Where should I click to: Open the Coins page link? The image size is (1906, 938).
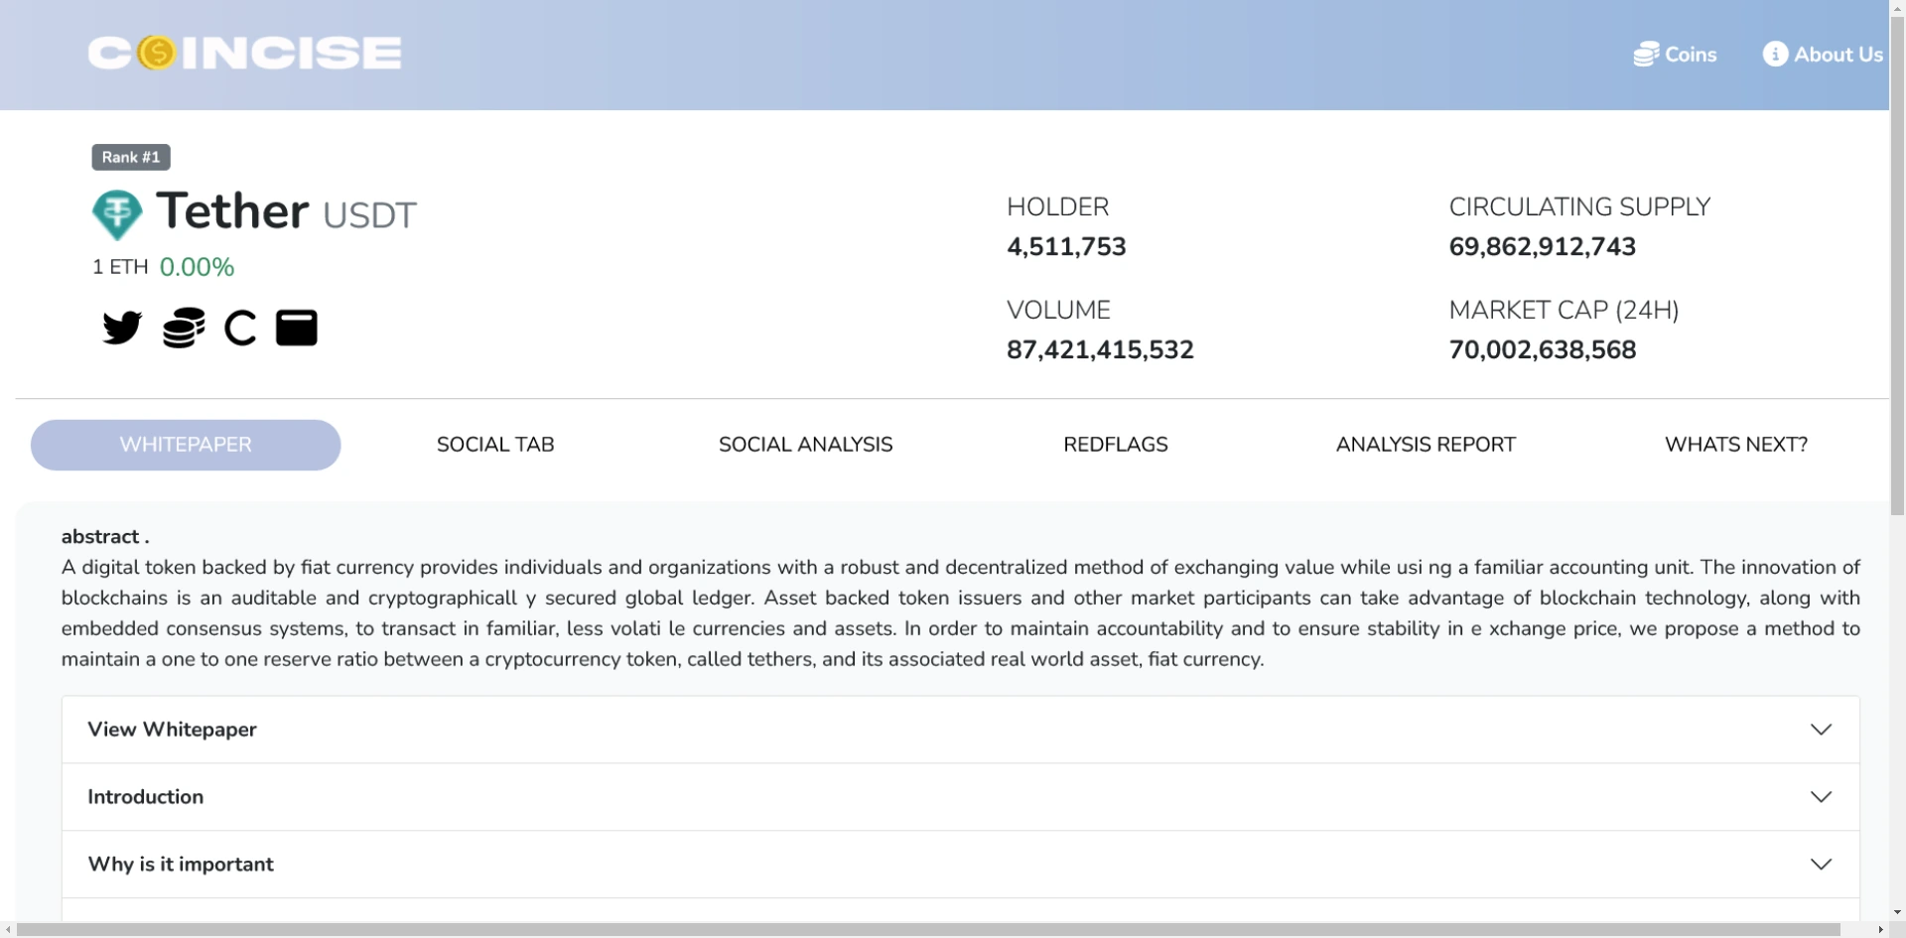(x=1676, y=55)
